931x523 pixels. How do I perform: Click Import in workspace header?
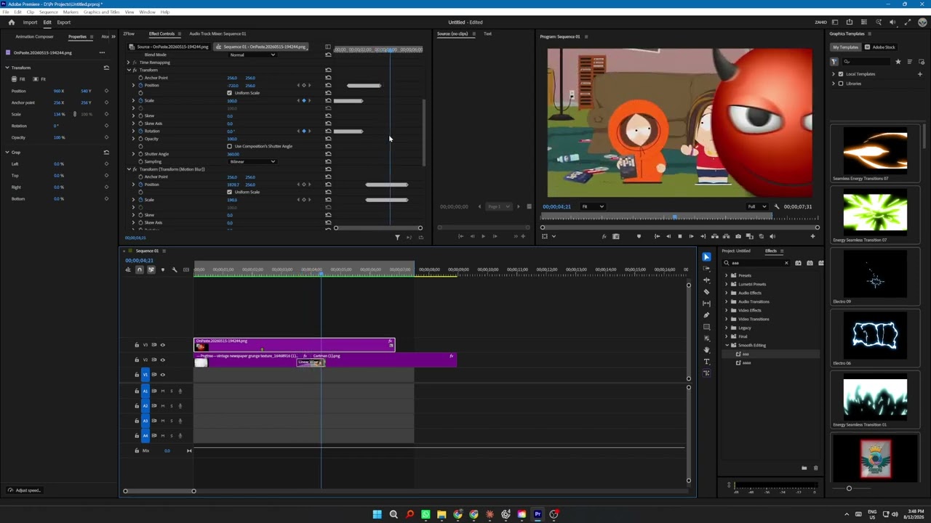(x=30, y=23)
